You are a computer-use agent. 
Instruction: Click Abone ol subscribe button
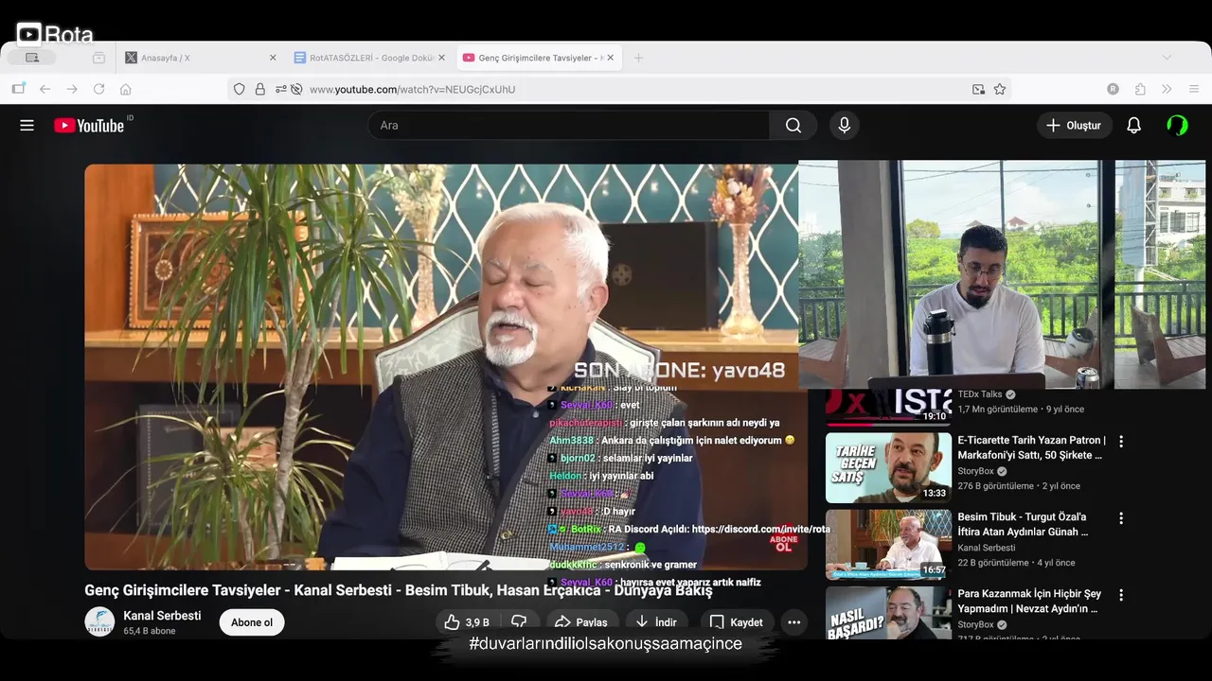point(252,622)
